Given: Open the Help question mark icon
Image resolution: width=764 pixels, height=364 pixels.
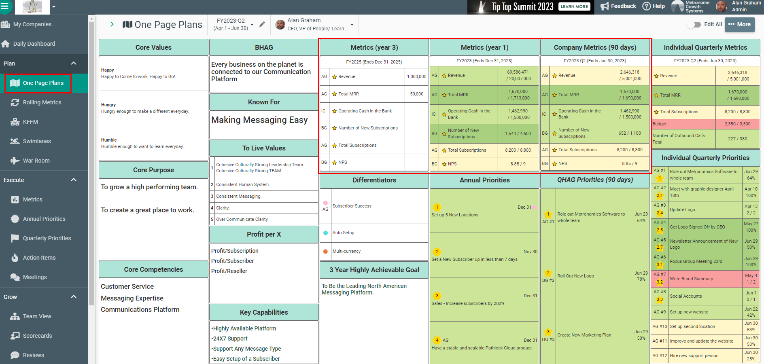Looking at the screenshot, I should [x=647, y=6].
